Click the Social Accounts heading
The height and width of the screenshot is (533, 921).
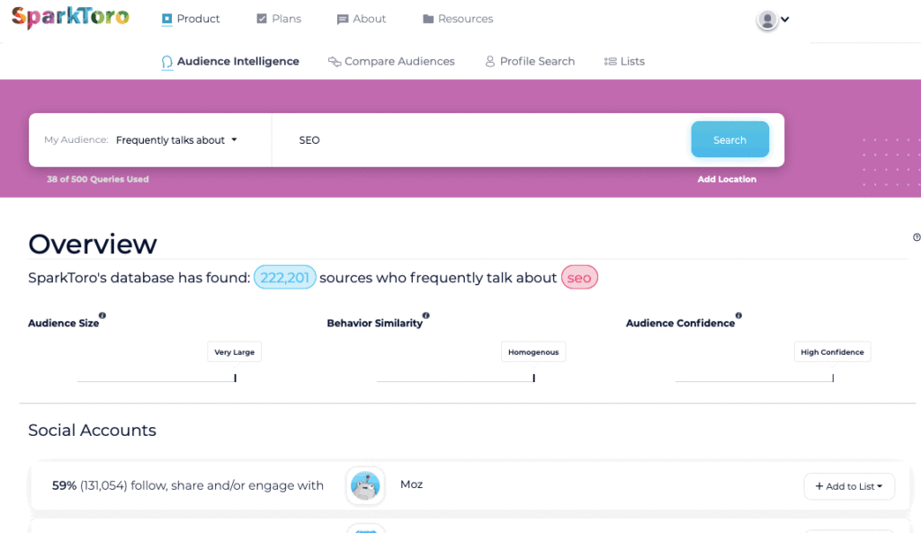(x=93, y=431)
